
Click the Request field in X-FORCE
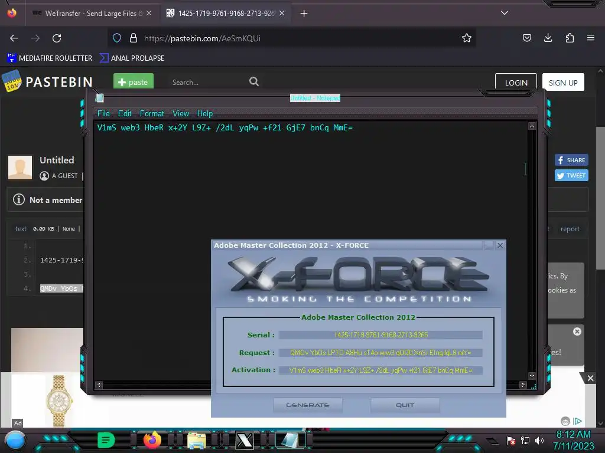coord(380,353)
